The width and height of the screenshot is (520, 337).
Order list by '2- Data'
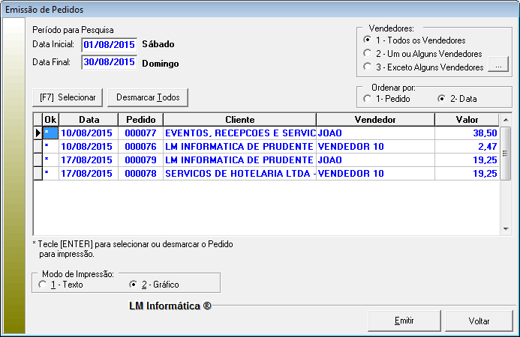(x=441, y=98)
